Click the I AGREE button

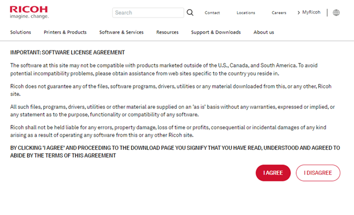273,173
